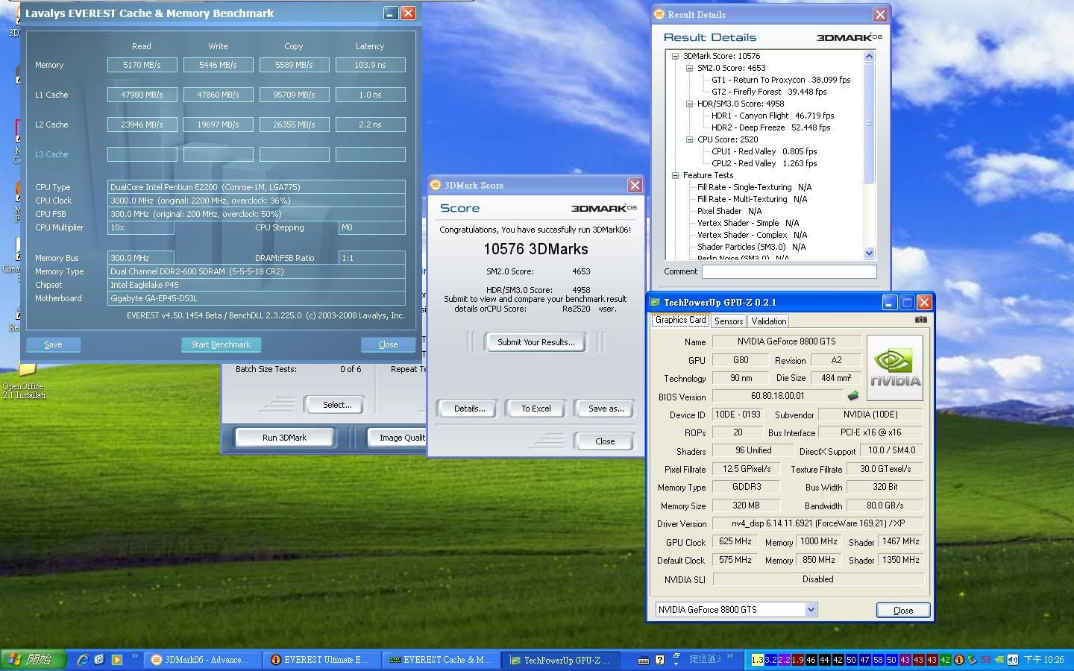Screen dimensions: 1074x671
Task: Click the taskbar clock
Action: (x=1044, y=660)
